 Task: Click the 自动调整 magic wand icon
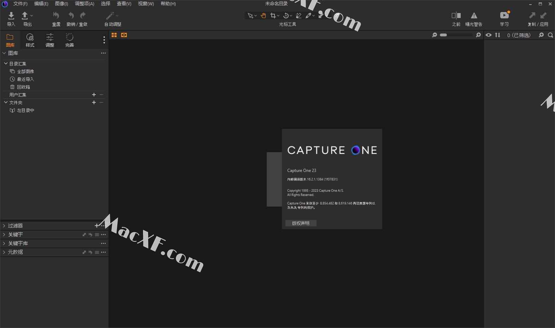[x=110, y=16]
